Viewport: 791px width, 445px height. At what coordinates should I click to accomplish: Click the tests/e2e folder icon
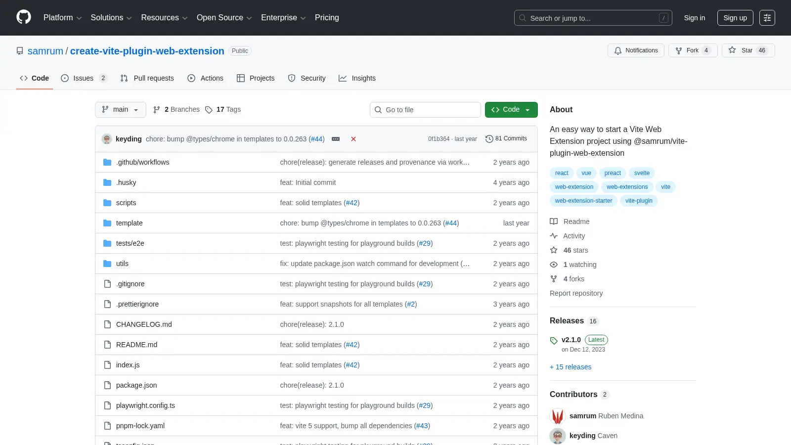pyautogui.click(x=107, y=243)
